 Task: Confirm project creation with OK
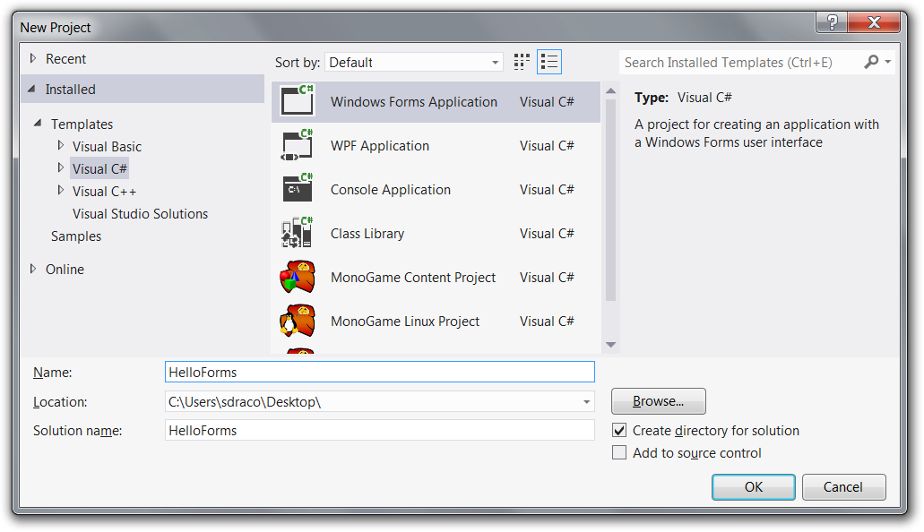pyautogui.click(x=753, y=486)
